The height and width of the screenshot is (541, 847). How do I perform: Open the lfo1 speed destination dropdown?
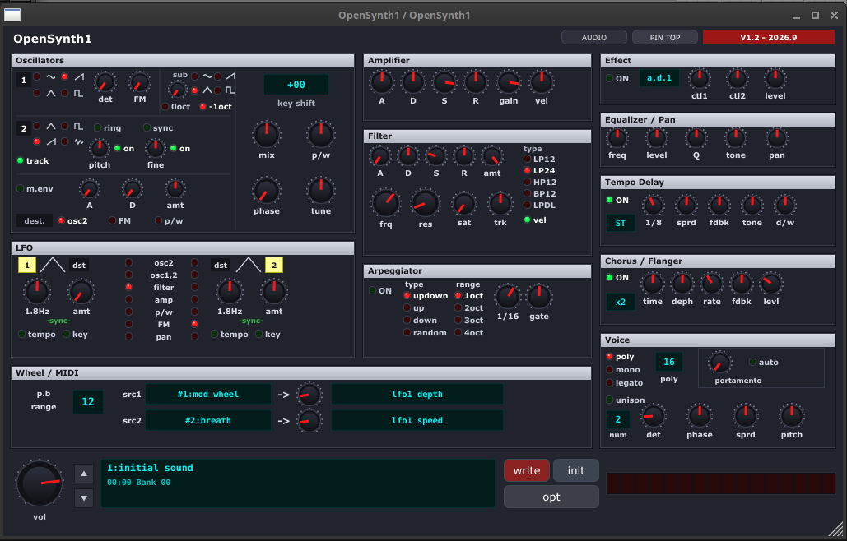[x=417, y=420]
